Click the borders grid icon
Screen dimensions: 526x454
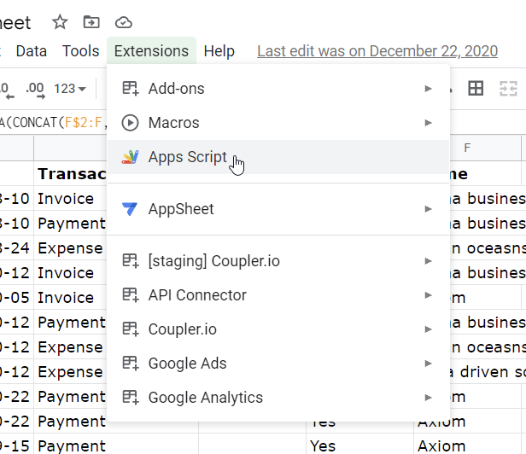pyautogui.click(x=476, y=89)
